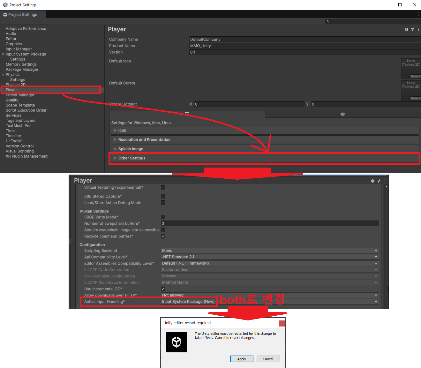Click the Unity logo in title bar

[5, 5]
